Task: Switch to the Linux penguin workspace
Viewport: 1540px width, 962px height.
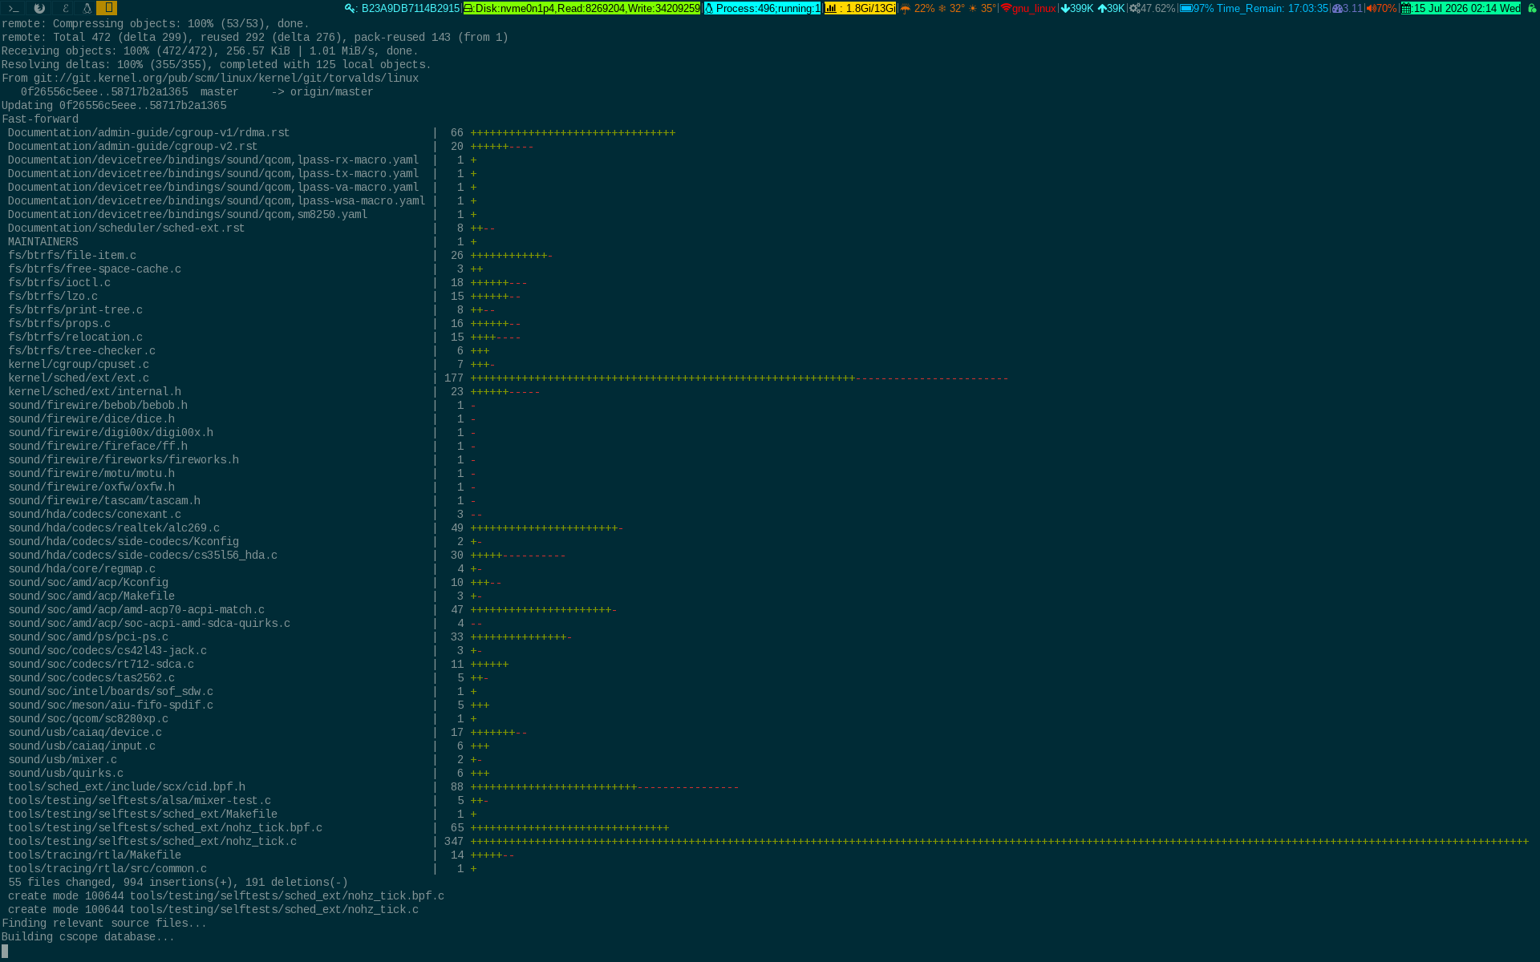Action: coord(87,8)
